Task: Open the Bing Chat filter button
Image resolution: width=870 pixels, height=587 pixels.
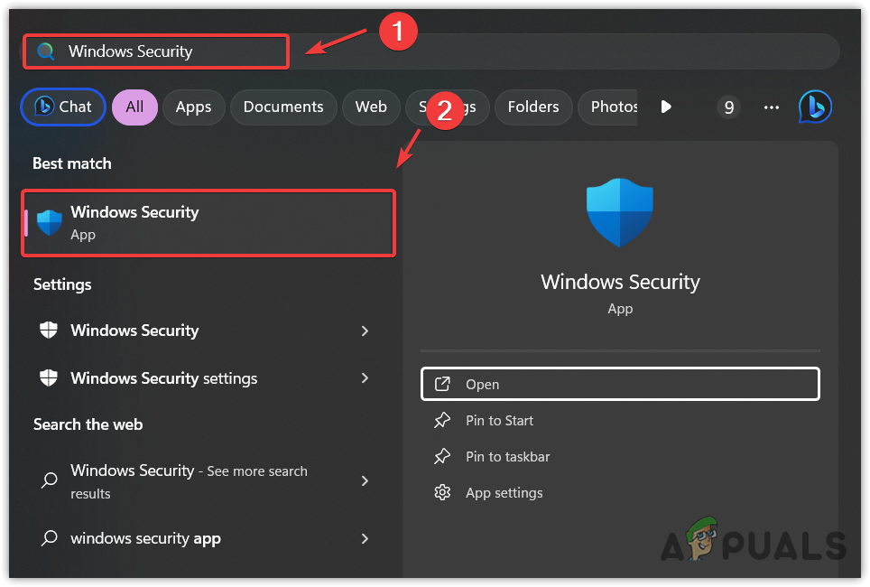Action: coord(63,107)
